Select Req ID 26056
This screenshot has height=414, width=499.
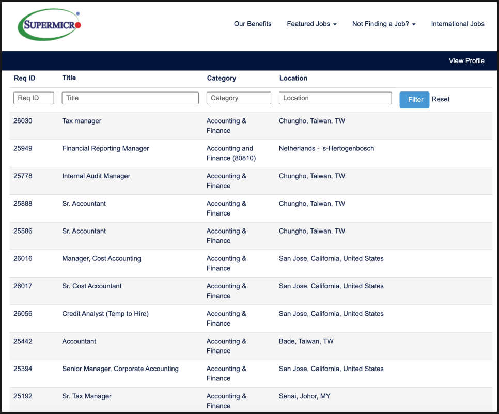23,314
